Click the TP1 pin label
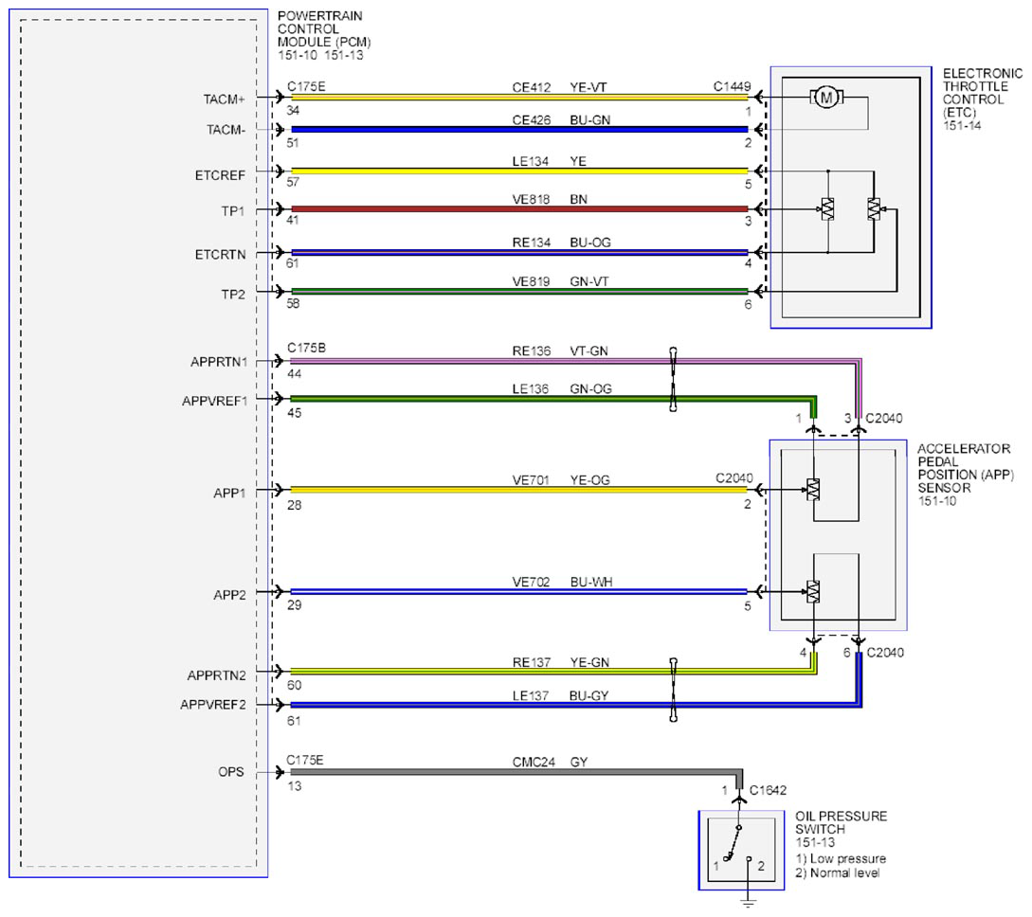Image resolution: width=1032 pixels, height=917 pixels. [x=232, y=211]
